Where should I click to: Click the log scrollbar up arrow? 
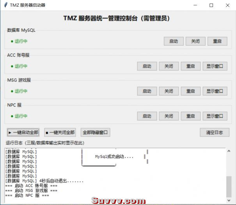coord(229,151)
